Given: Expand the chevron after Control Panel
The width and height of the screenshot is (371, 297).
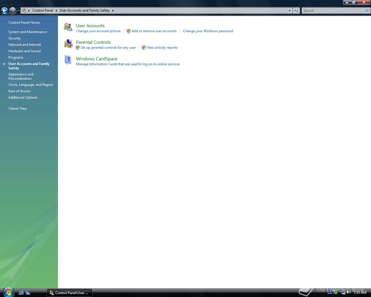Looking at the screenshot, I should 56,10.
